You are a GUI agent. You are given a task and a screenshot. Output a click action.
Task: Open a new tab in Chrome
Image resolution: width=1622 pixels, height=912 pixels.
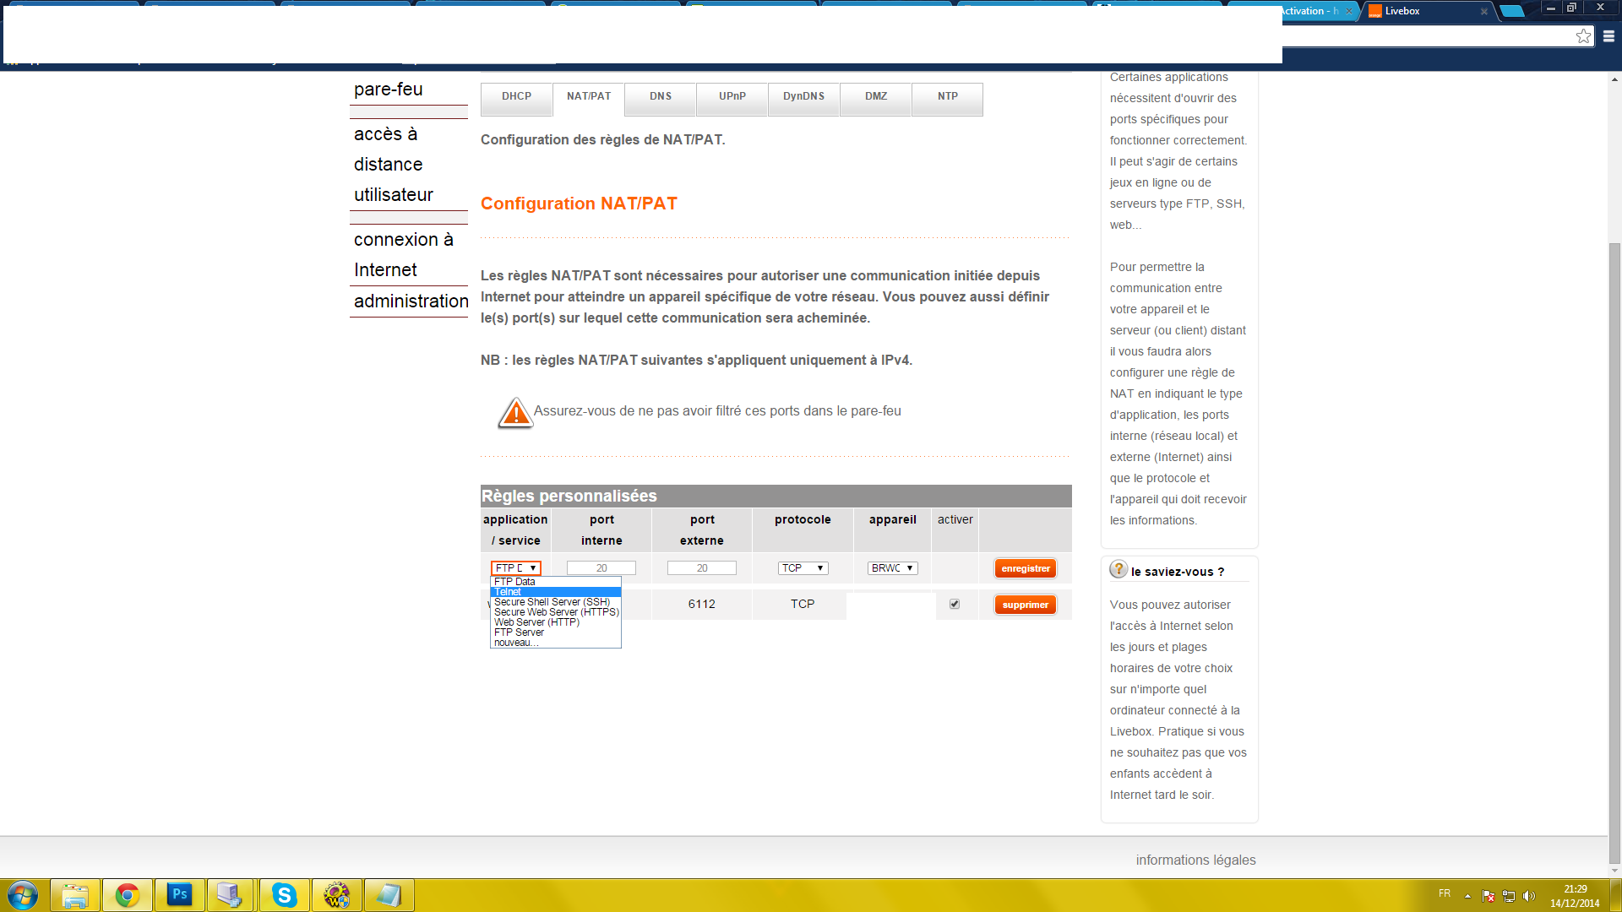coord(1512,11)
